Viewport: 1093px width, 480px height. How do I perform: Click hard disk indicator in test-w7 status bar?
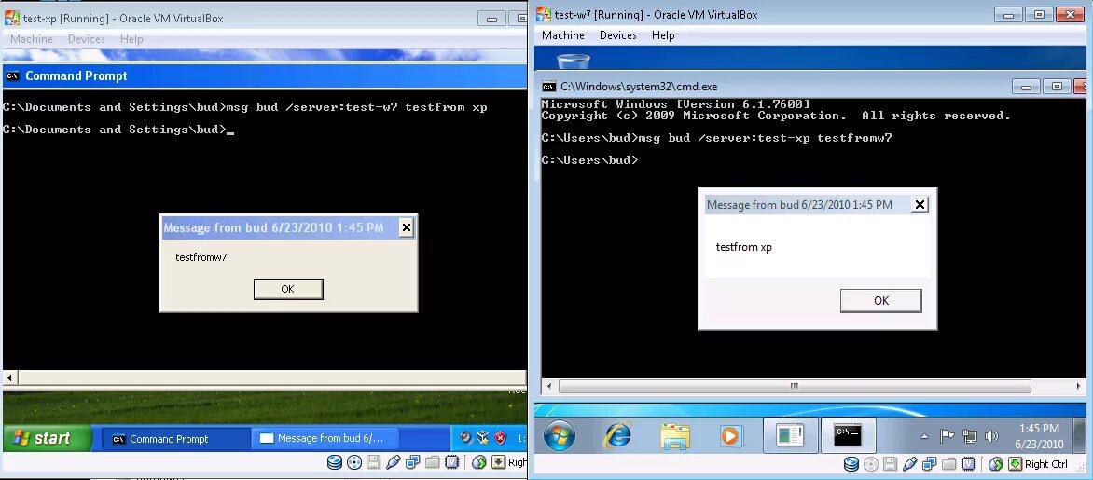pos(851,464)
